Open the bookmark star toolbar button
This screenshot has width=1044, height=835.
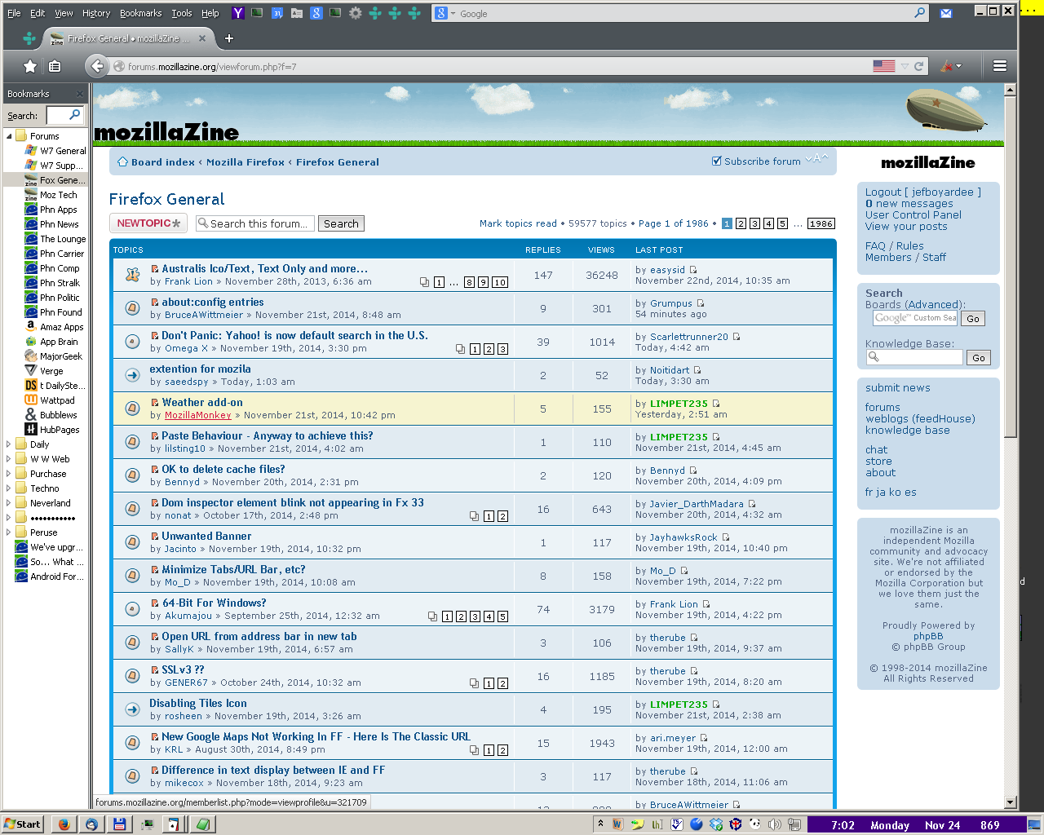(x=30, y=66)
